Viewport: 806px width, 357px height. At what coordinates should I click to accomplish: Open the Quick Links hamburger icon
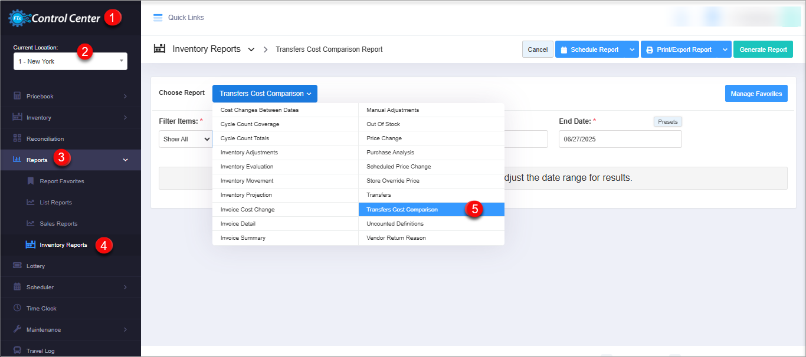(158, 18)
